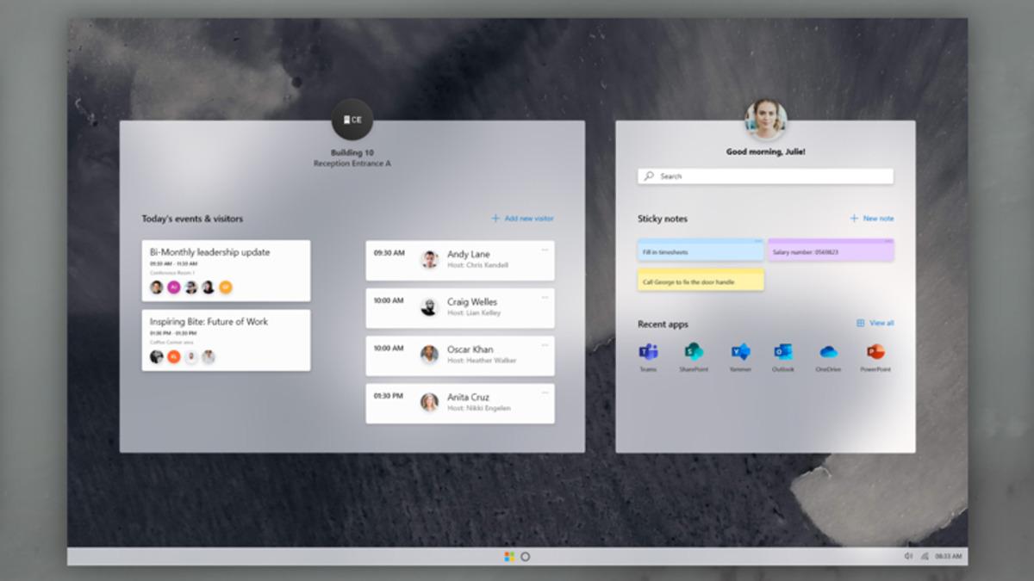Expand options menu on Craig Welles card
The height and width of the screenshot is (581, 1034).
point(545,297)
